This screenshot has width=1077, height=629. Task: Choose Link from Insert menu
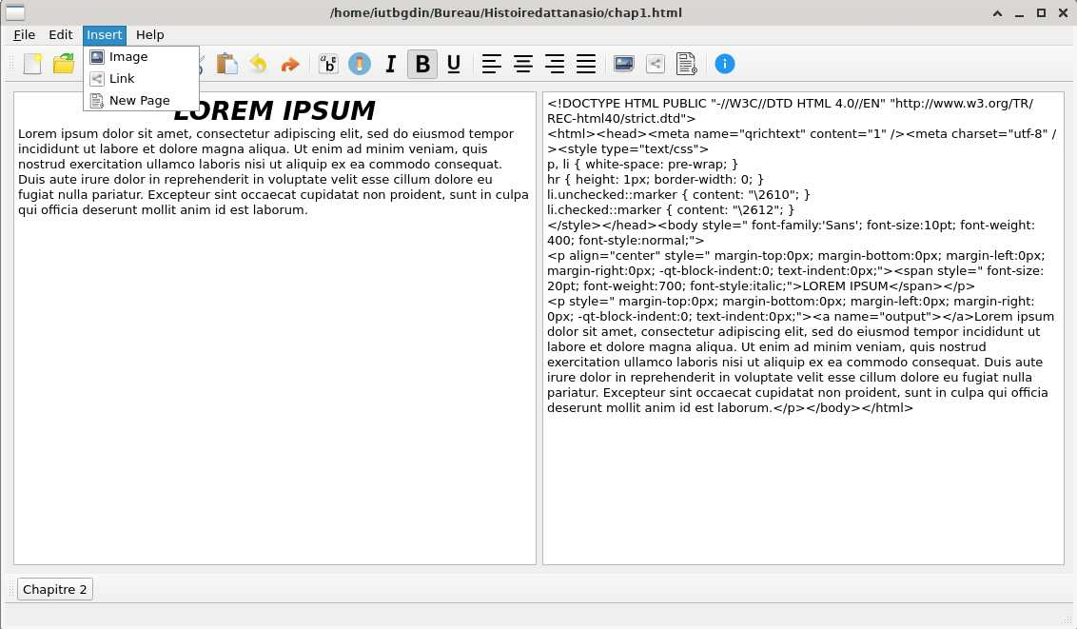[x=141, y=79]
